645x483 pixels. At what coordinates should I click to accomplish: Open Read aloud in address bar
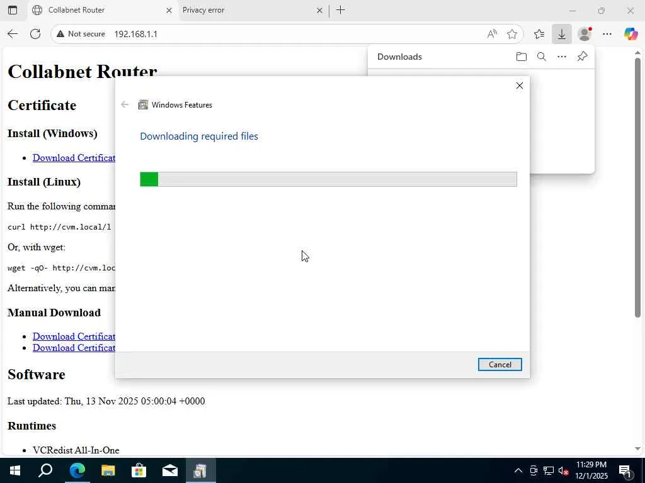coord(492,34)
